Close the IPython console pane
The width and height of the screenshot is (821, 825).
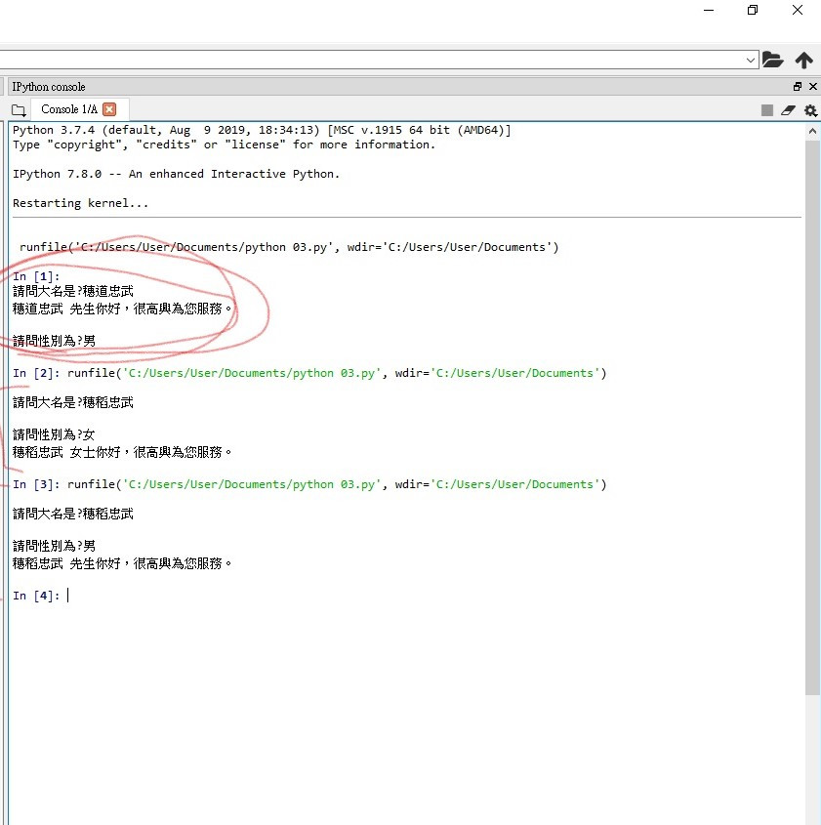(813, 86)
